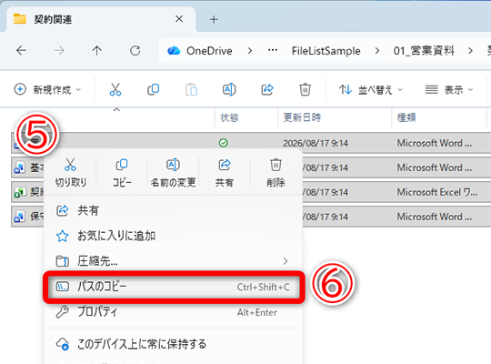This screenshot has height=364, width=491.
Task: Click the Word file icon in the 基 row
Action: point(19,167)
